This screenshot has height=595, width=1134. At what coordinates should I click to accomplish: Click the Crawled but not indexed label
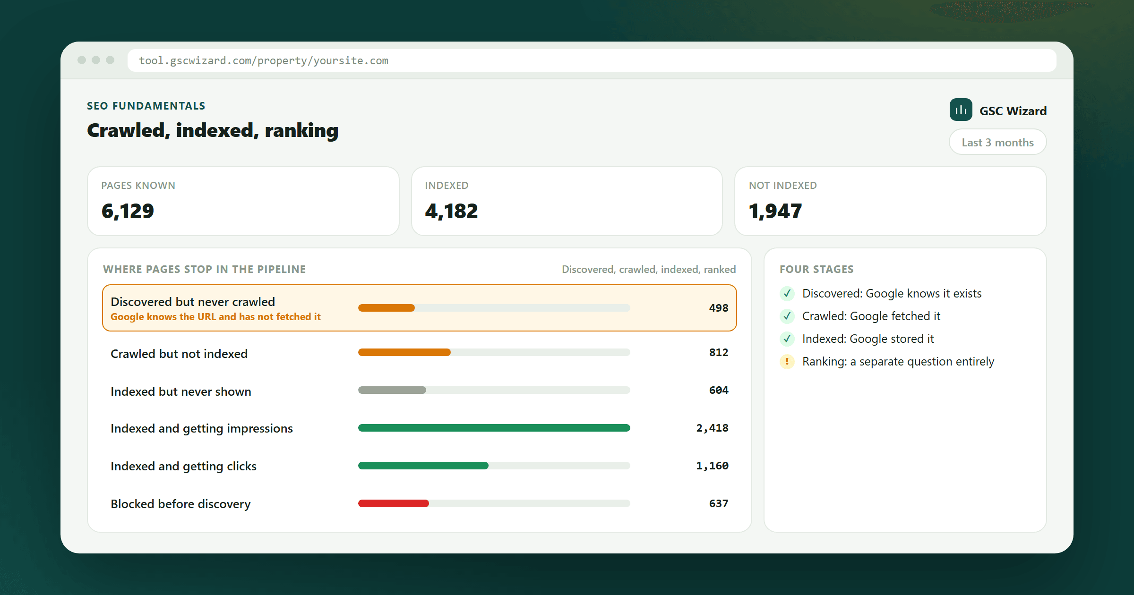179,354
